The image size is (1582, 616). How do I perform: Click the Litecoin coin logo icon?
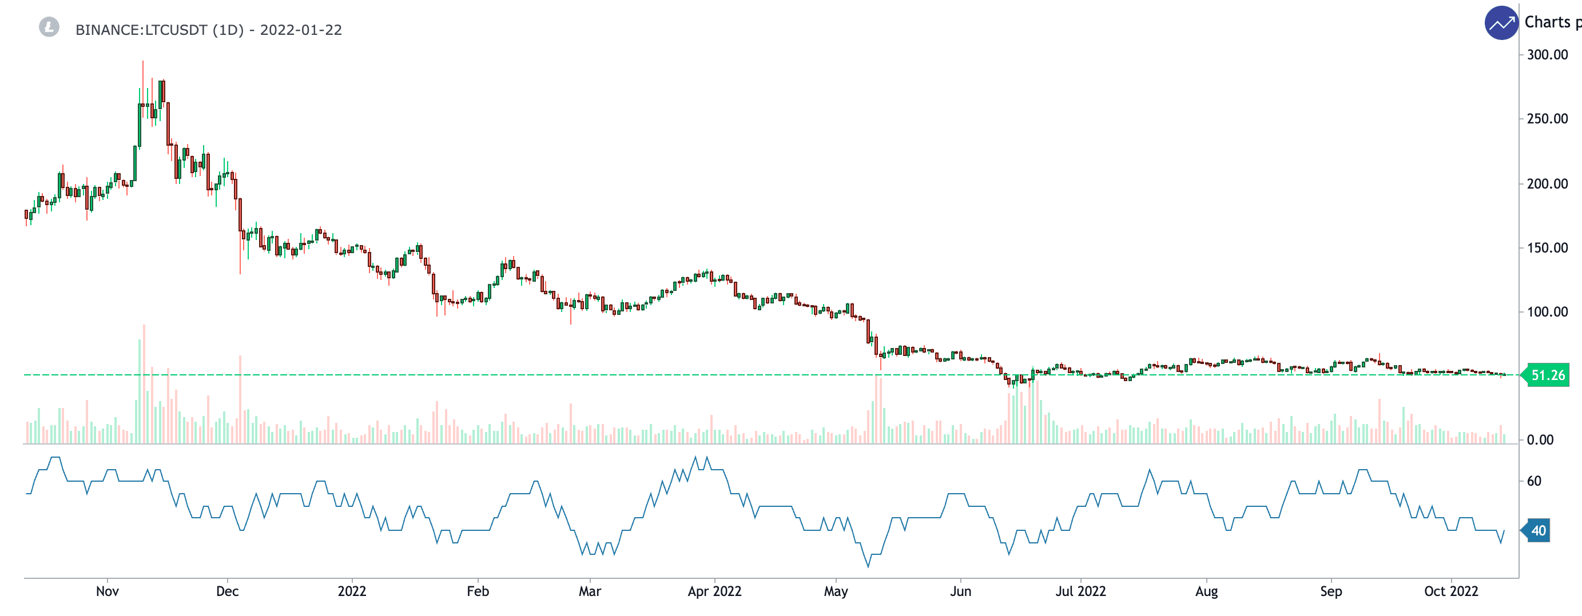[49, 27]
